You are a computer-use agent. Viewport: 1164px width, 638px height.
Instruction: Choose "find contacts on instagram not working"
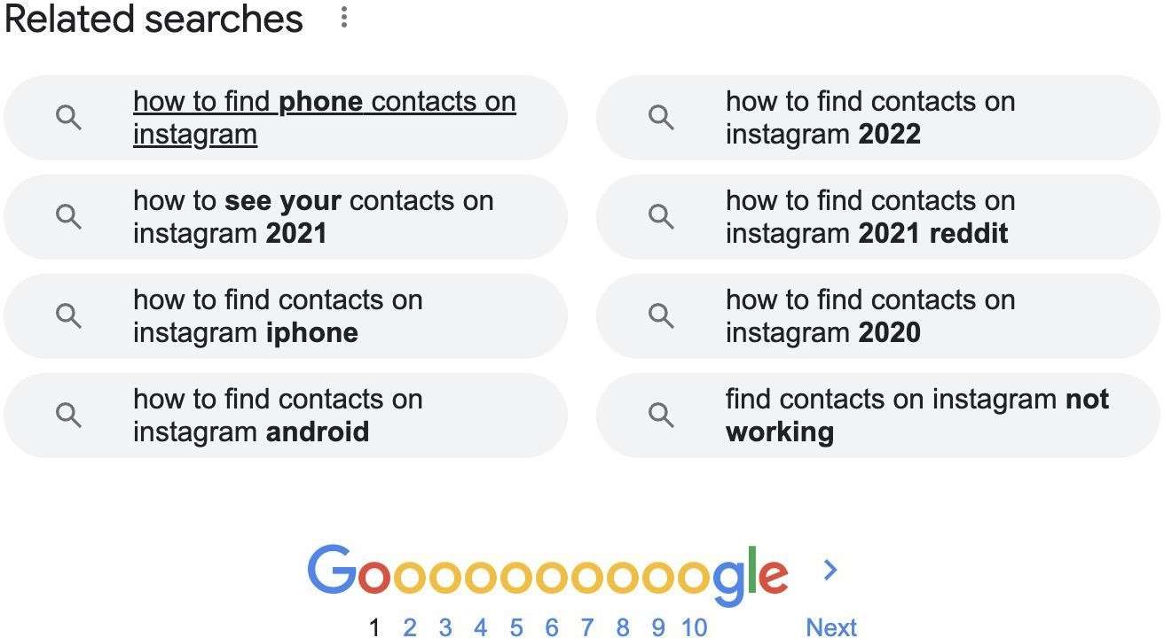(x=916, y=416)
